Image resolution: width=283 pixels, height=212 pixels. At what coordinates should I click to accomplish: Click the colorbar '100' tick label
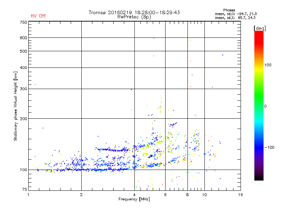[268, 65]
